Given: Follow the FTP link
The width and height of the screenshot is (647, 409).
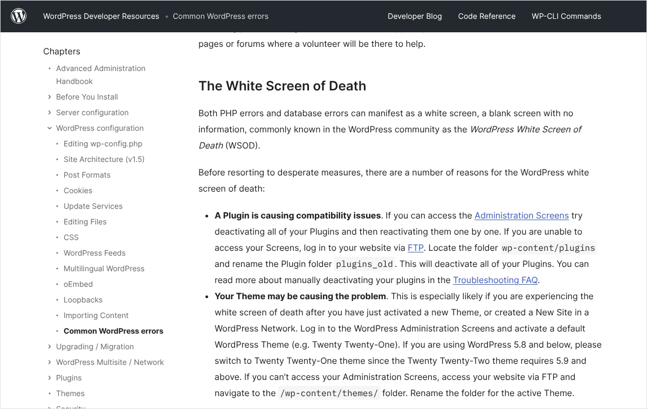Looking at the screenshot, I should pyautogui.click(x=416, y=248).
